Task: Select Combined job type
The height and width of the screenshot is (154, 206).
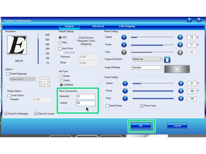Action: tap(61, 85)
